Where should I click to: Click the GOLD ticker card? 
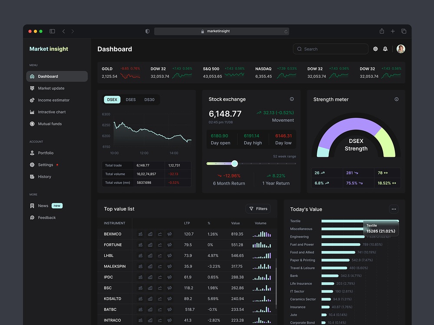pos(121,72)
